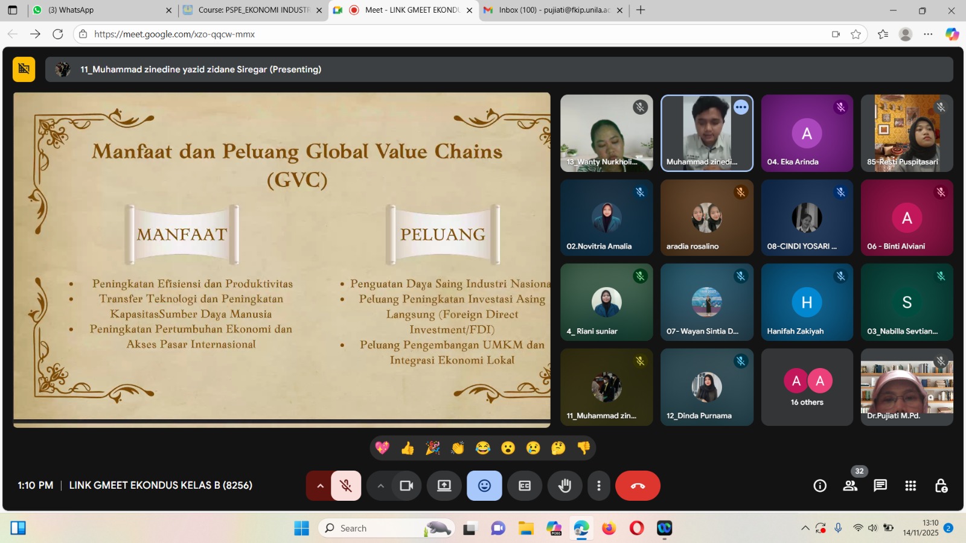Click the red leave call button
966x543 pixels.
point(638,486)
